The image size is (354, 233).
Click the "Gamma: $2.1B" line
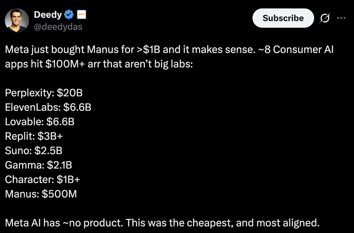click(x=38, y=165)
